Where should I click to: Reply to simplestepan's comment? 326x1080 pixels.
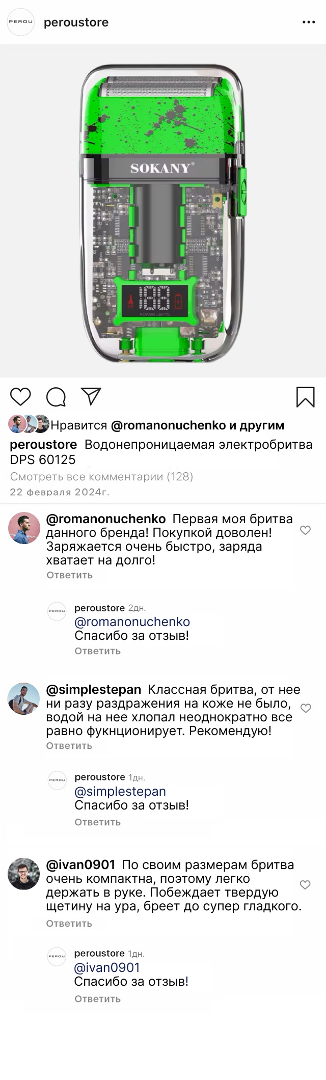(x=69, y=746)
